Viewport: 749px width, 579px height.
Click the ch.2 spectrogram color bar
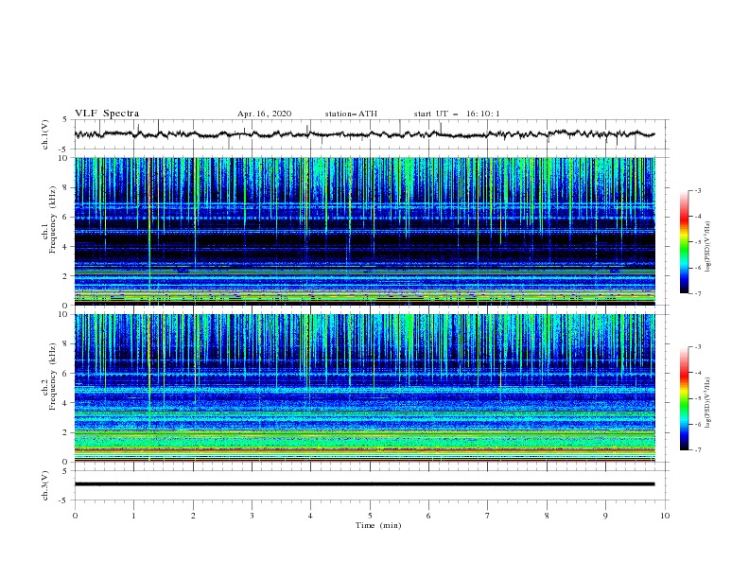(684, 398)
